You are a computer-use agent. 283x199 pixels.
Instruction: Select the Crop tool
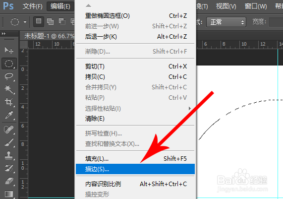[9, 102]
